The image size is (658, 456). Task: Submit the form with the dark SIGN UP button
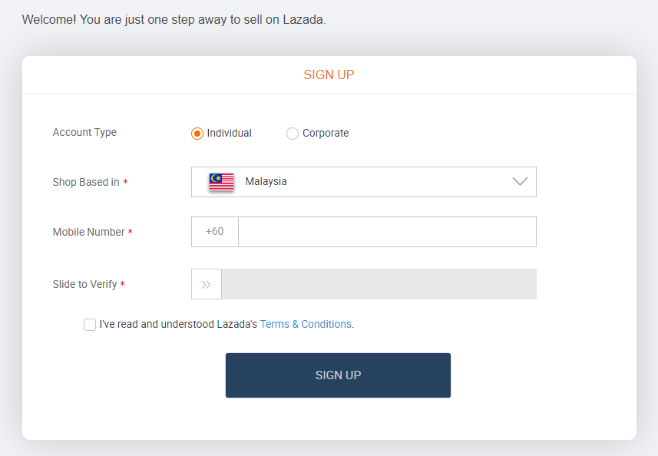point(338,375)
